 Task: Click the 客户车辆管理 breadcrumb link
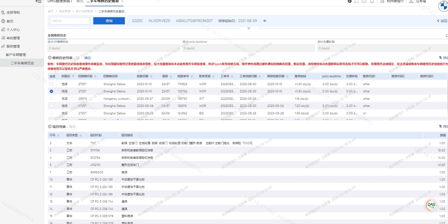(x=84, y=12)
